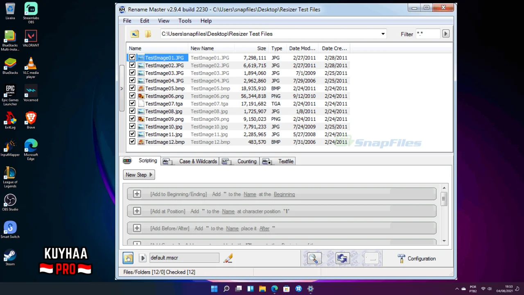This screenshot has width=524, height=295.
Task: Uncheck TestImage10.jpg checkbox
Action: [x=132, y=127]
